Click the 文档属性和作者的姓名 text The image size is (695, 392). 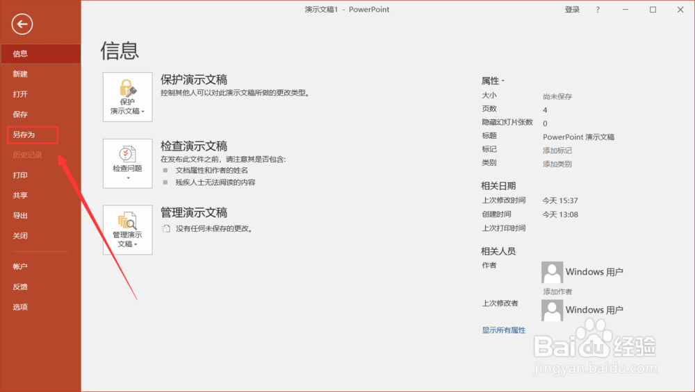(212, 171)
